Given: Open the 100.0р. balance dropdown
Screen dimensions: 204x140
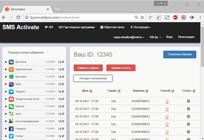Looking at the screenshot, I should 155,37.
